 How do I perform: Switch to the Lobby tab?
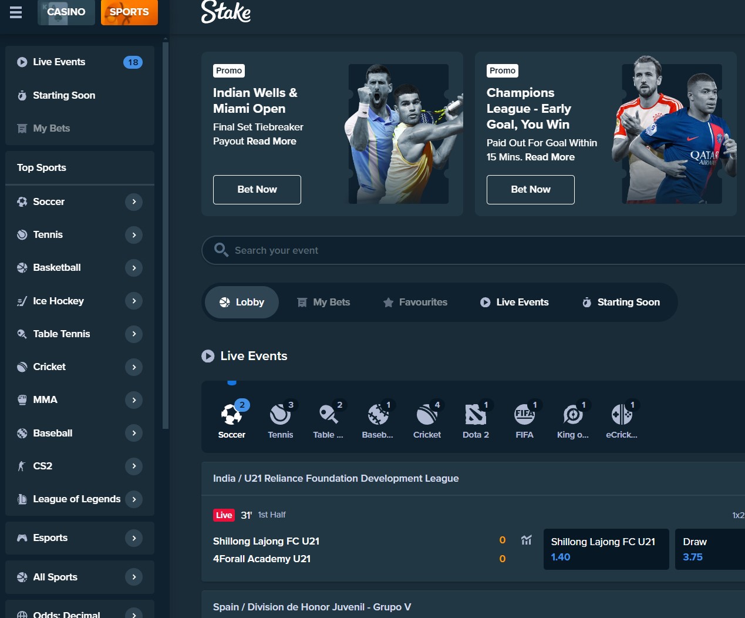point(242,302)
